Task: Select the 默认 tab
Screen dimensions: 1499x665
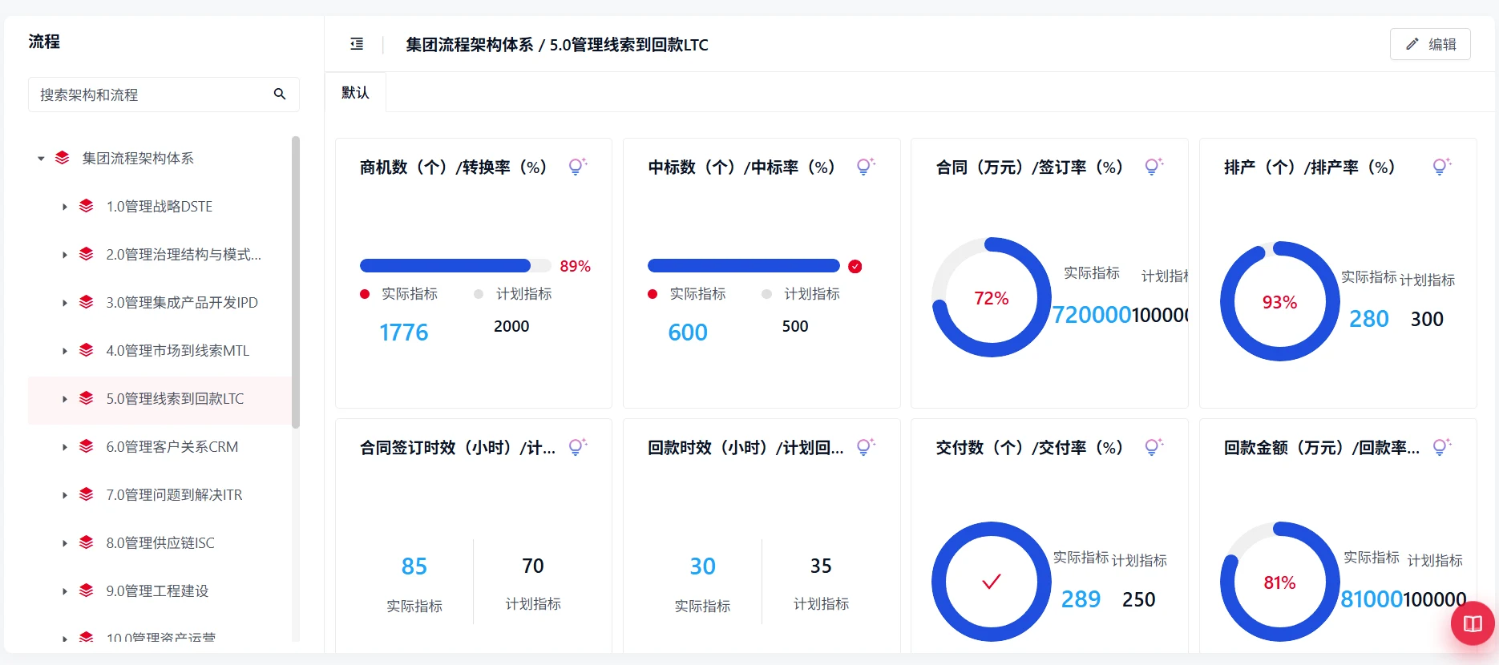Action: point(355,92)
